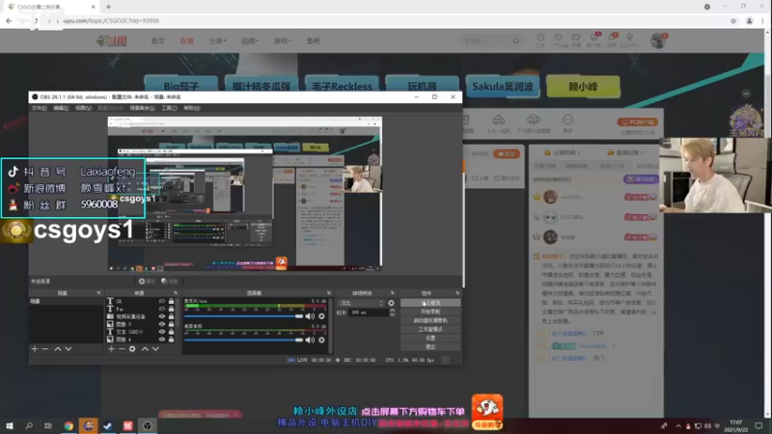This screenshot has width=772, height=434.
Task: Expand the 视频 dropdown in Douyu nav
Action: pyautogui.click(x=250, y=41)
